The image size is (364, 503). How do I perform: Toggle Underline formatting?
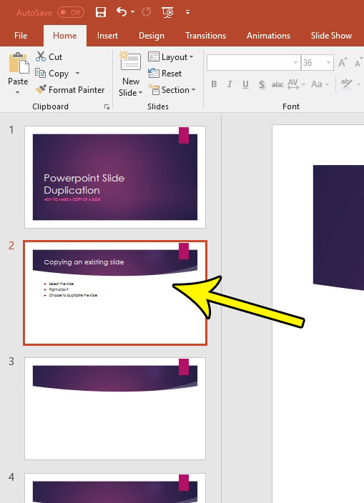(x=245, y=84)
